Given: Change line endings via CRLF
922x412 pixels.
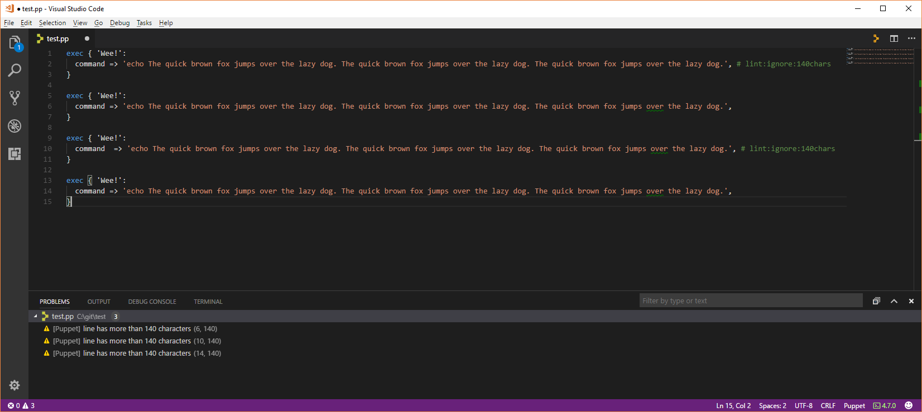Looking at the screenshot, I should [x=828, y=405].
